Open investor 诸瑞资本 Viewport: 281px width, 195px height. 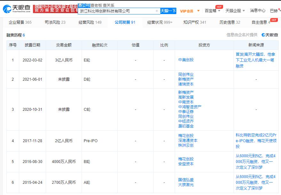click(186, 84)
